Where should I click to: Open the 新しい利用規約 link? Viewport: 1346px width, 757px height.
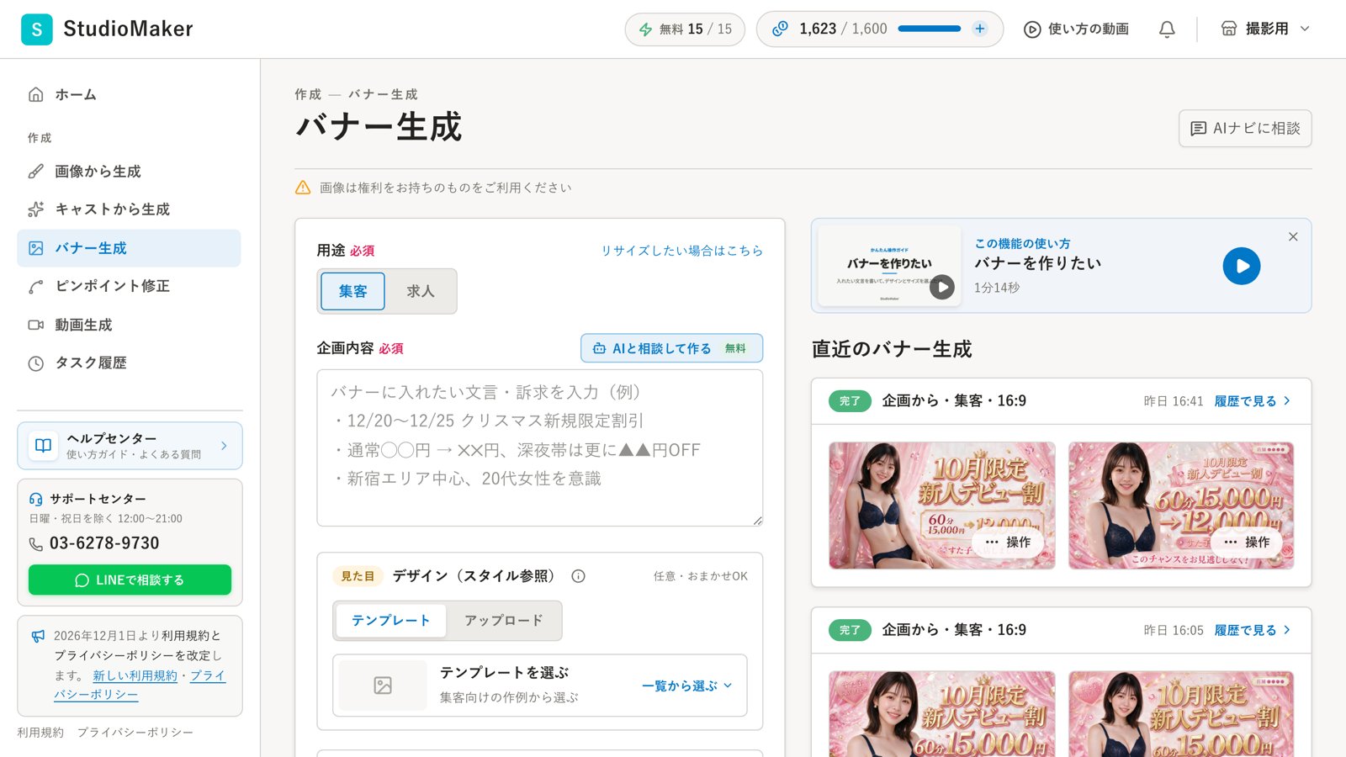click(135, 675)
